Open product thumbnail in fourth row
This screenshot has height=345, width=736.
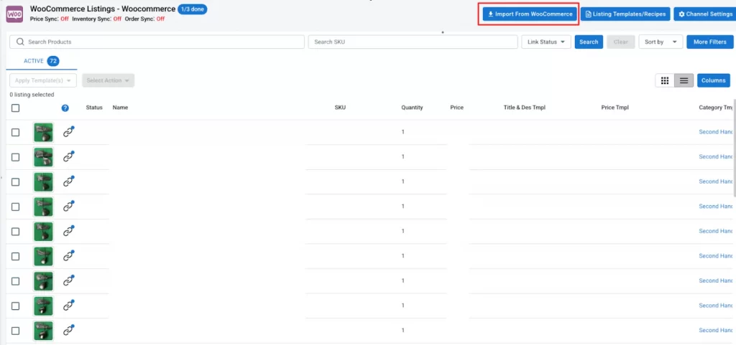pyautogui.click(x=43, y=207)
